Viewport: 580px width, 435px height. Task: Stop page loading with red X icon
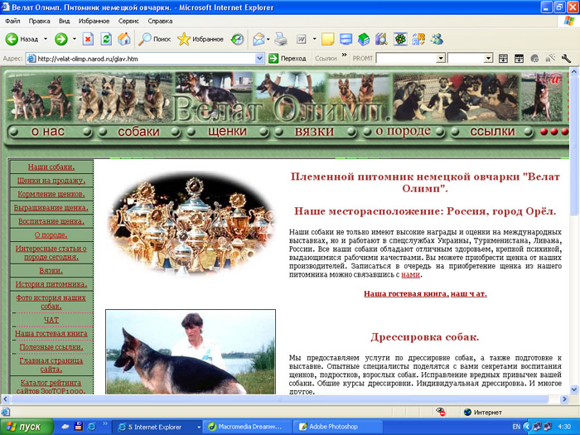click(88, 39)
